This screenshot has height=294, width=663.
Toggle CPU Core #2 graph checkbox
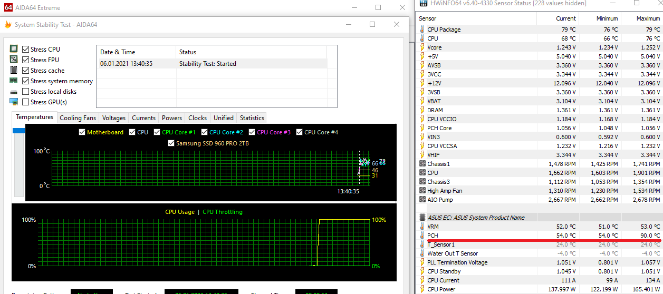point(204,132)
